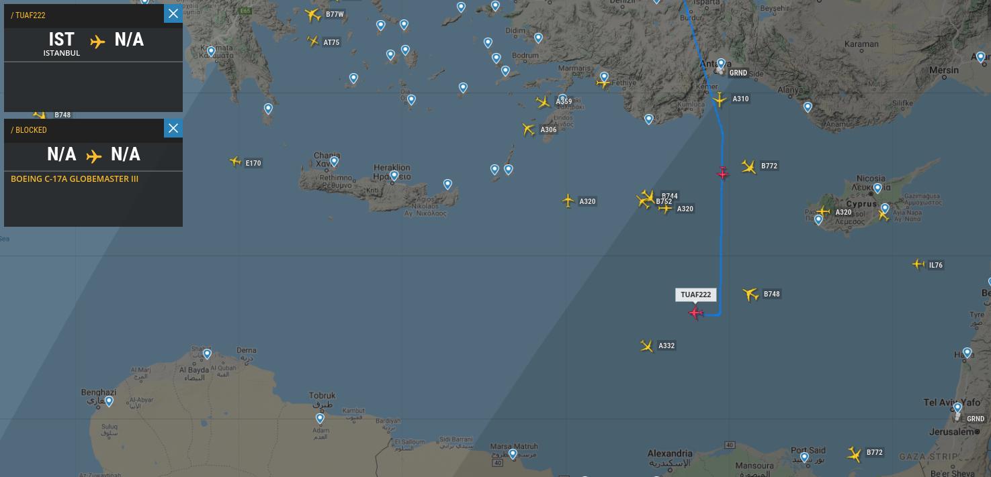Open the Heraklion airport pin
Image resolution: width=991 pixels, height=477 pixels.
394,176
